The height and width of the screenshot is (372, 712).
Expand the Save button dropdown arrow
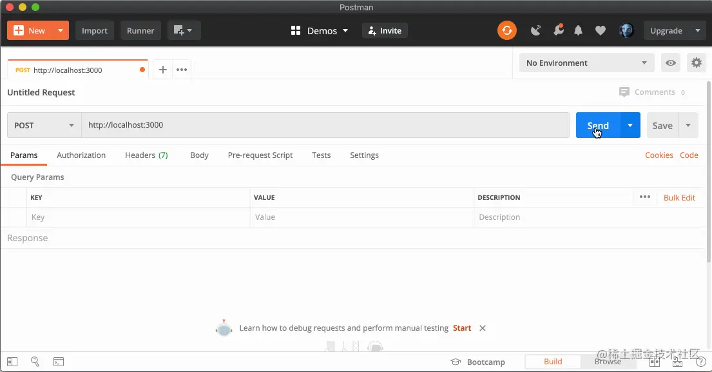click(x=688, y=125)
